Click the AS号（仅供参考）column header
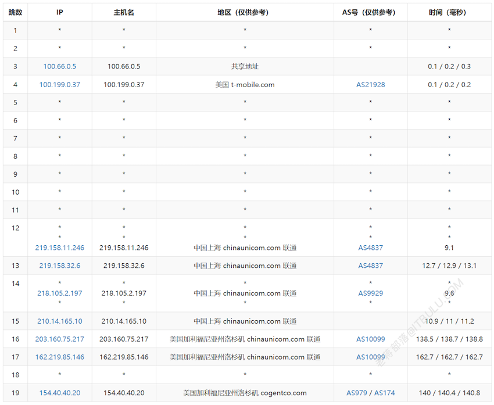The height and width of the screenshot is (405, 494). tap(371, 13)
